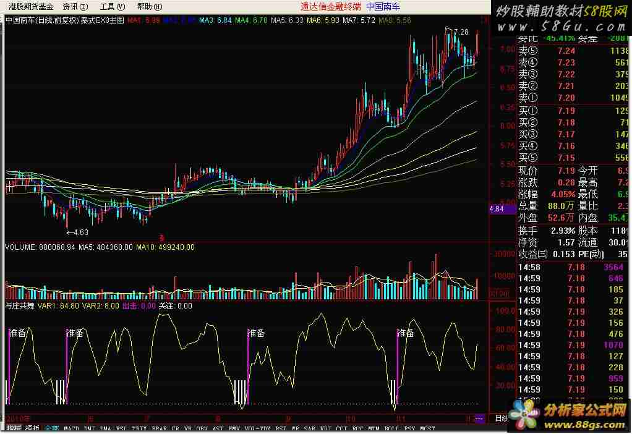
Task: Select the 买④ bid price 7.16
Action: tap(566, 146)
